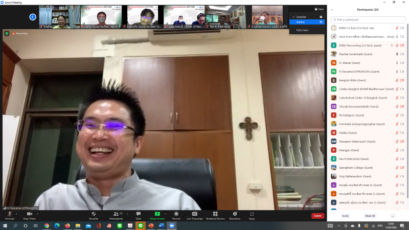Open the Chat panel icon
The height and width of the screenshot is (230, 409).
tap(138, 214)
